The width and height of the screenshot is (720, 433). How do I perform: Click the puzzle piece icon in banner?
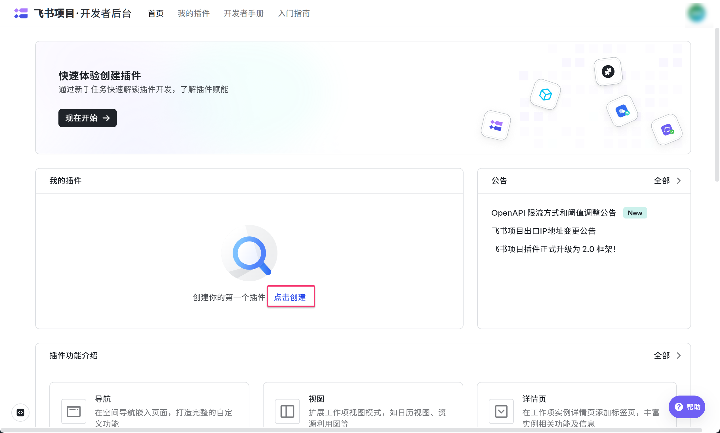(x=608, y=72)
